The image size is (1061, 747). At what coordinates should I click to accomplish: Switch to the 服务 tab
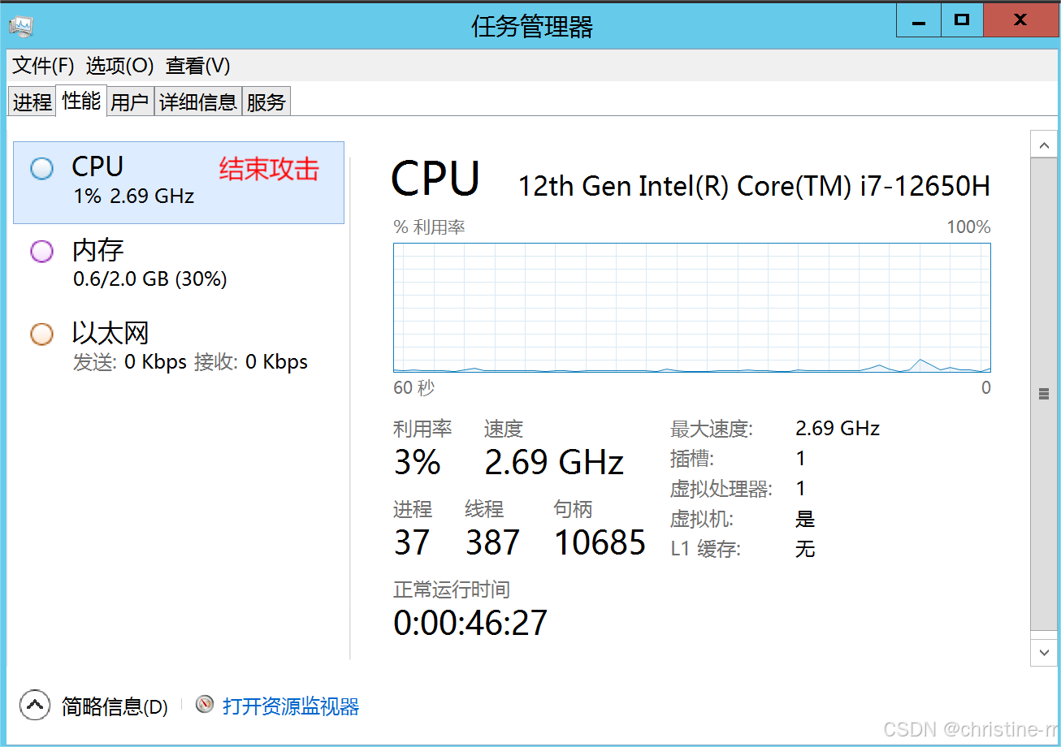[x=266, y=102]
